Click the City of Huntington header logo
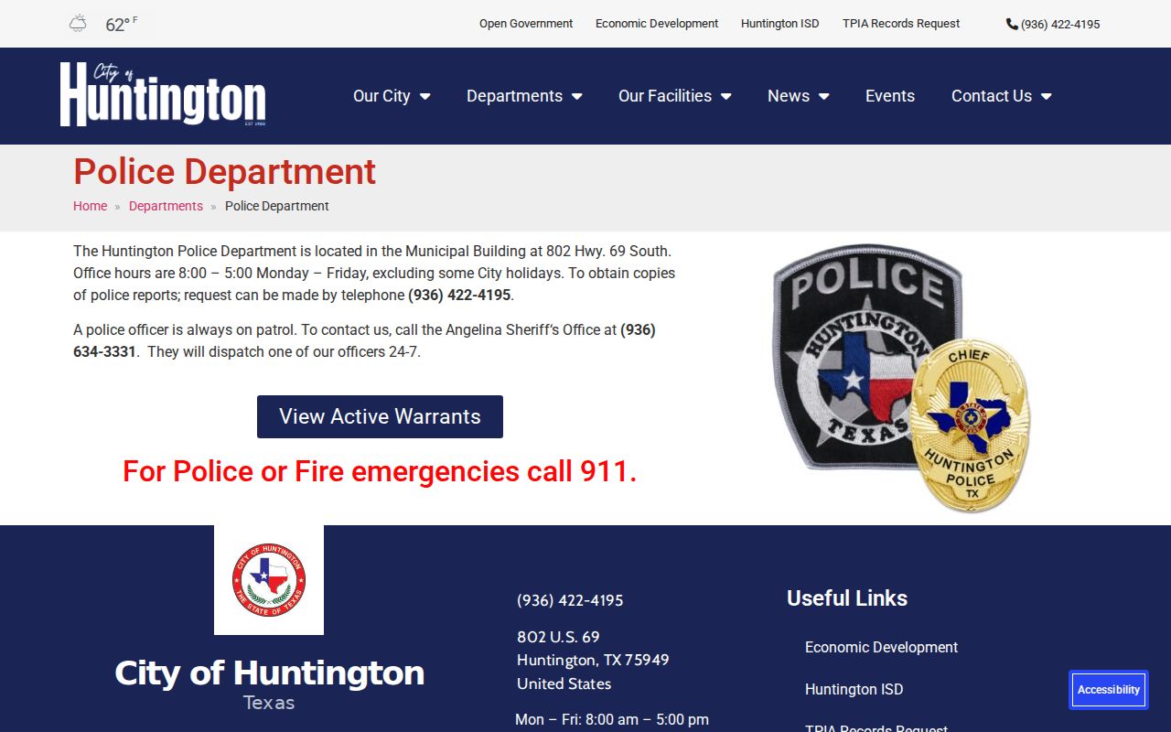Screen dimensions: 1171x732 point(163,94)
